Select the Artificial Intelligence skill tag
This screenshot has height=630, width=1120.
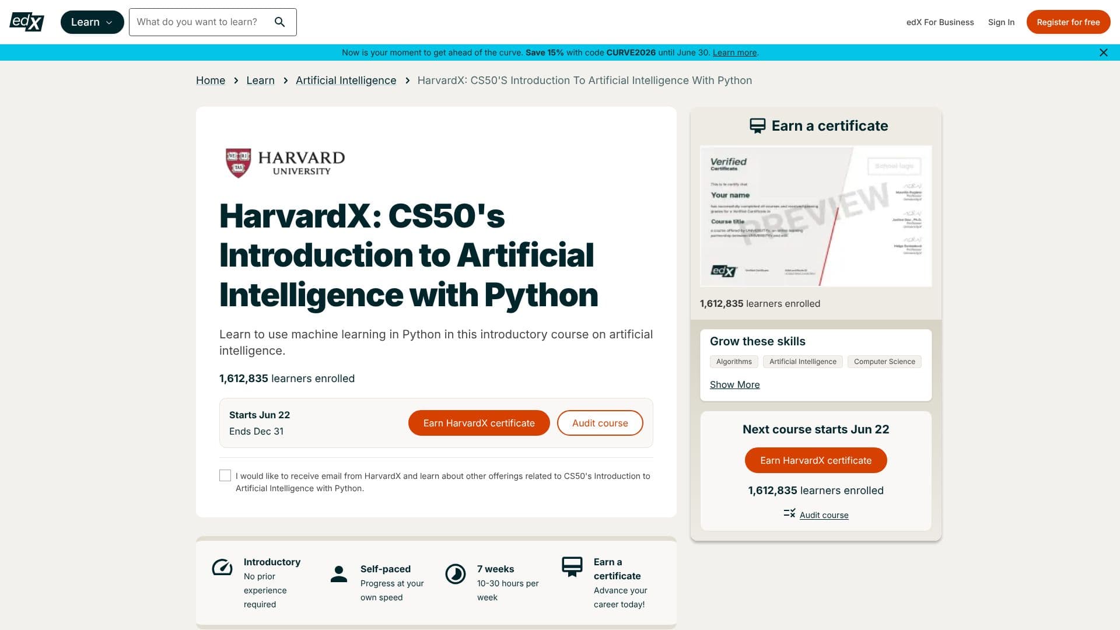coord(803,362)
